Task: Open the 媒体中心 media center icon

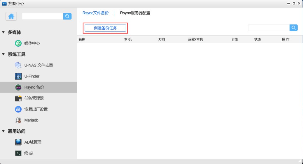Action: pos(18,43)
